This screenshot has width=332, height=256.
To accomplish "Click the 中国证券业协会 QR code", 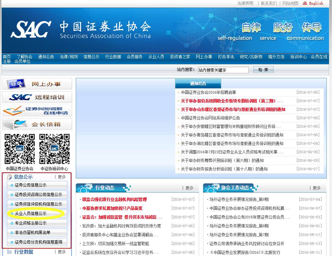I will [x=20, y=149].
